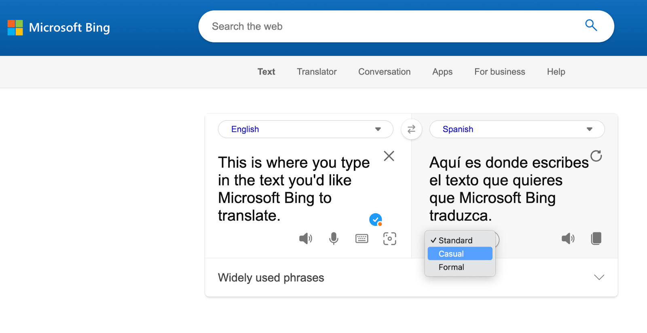Open the Translator tab
The width and height of the screenshot is (647, 333).
point(317,72)
